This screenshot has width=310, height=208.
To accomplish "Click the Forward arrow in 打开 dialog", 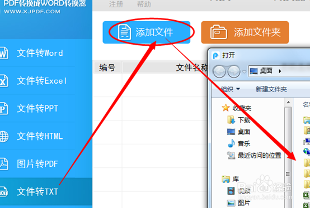I will click(234, 71).
